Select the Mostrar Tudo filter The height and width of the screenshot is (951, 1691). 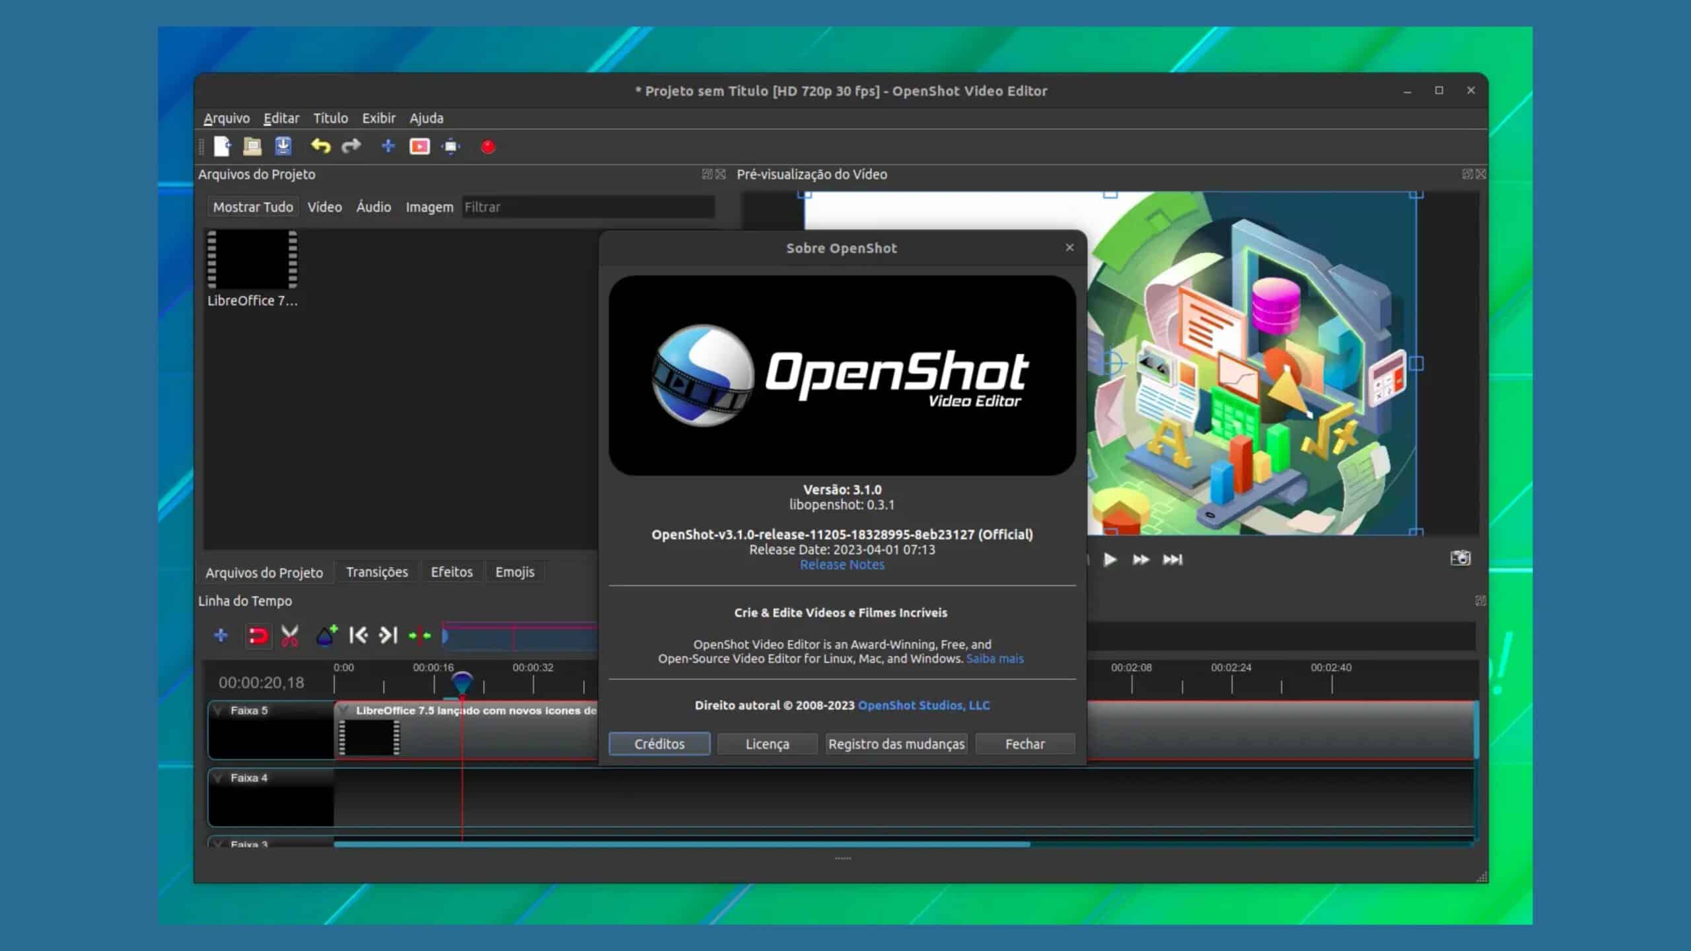coord(252,207)
